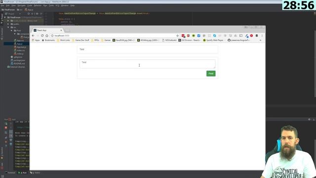Screen dimensions: 316x178
Task: Stop the running process red square
Action: click(6, 128)
